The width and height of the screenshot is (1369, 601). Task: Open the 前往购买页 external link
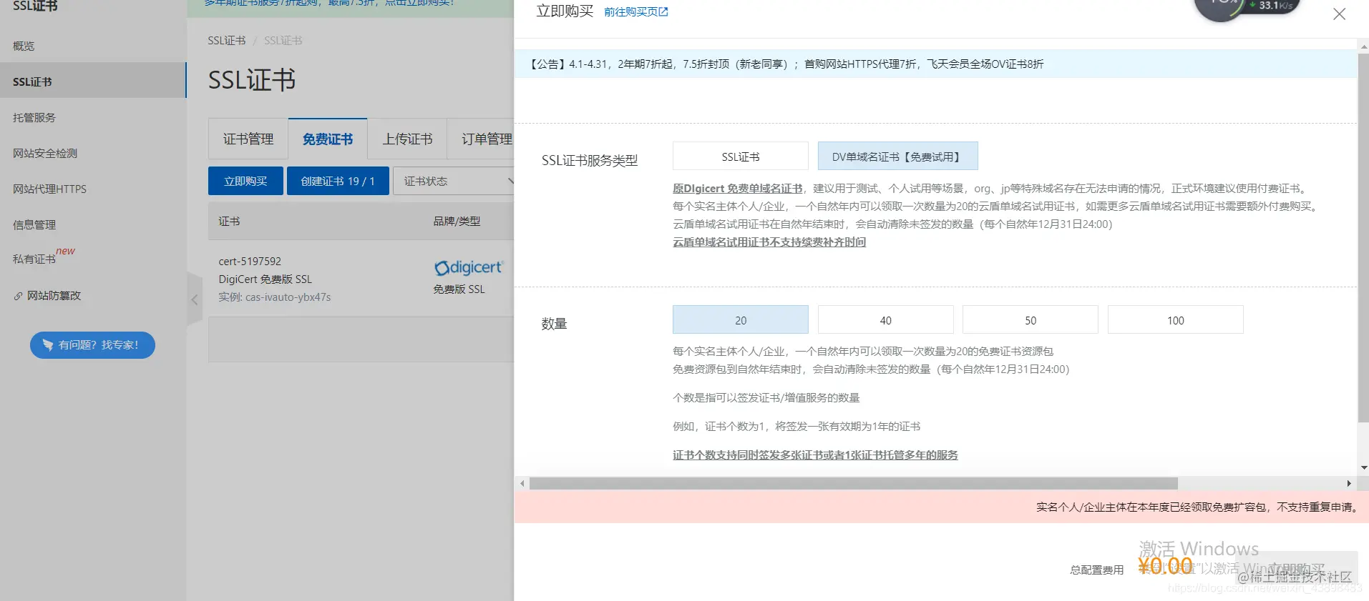[x=635, y=12]
